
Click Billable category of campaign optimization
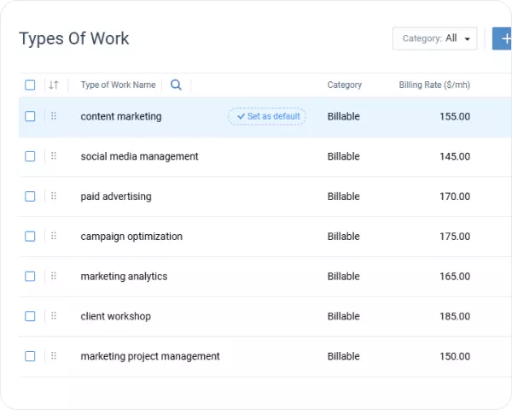pos(344,237)
